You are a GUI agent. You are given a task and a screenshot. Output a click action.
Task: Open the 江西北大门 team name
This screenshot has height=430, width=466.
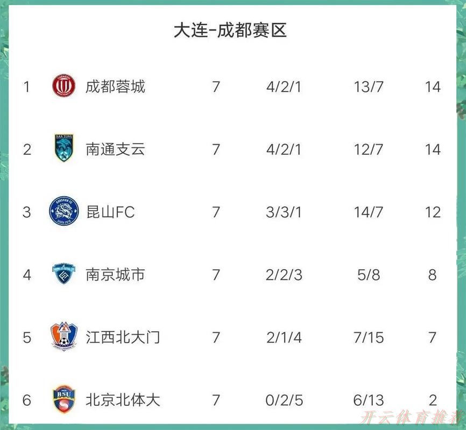click(123, 338)
